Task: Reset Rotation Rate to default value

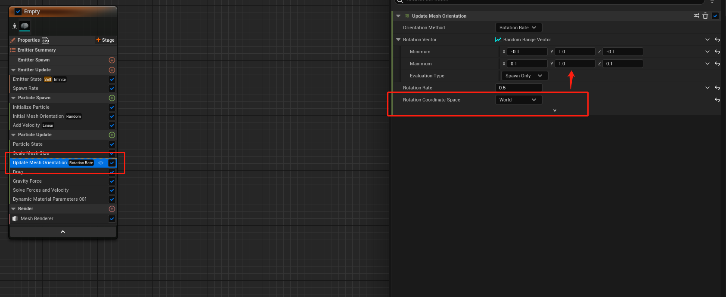Action: click(x=717, y=88)
